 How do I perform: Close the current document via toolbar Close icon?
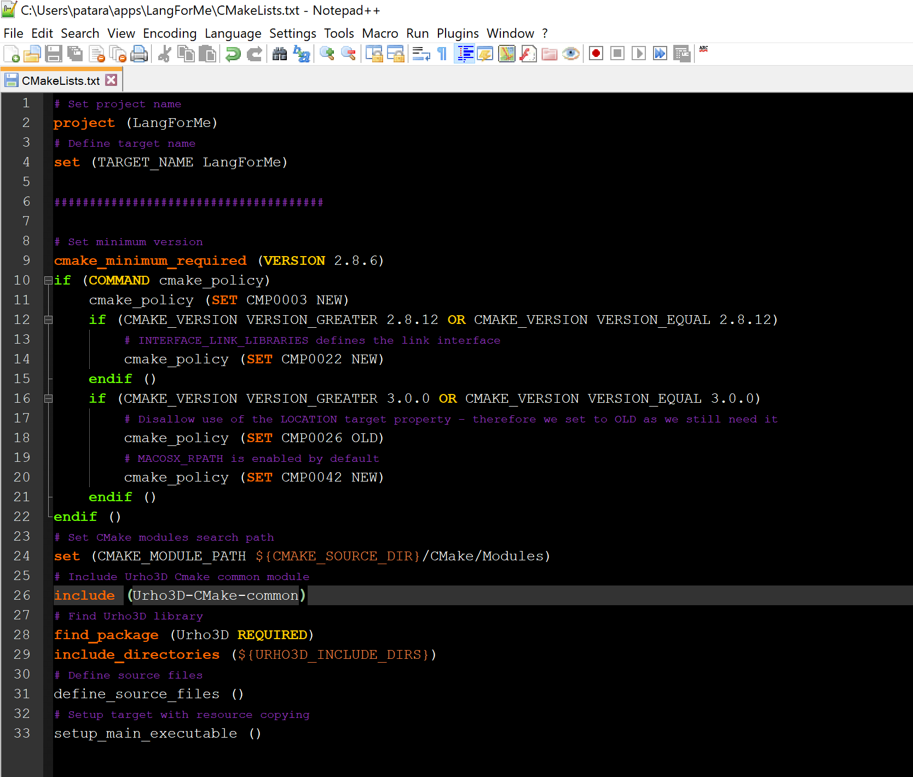point(96,54)
